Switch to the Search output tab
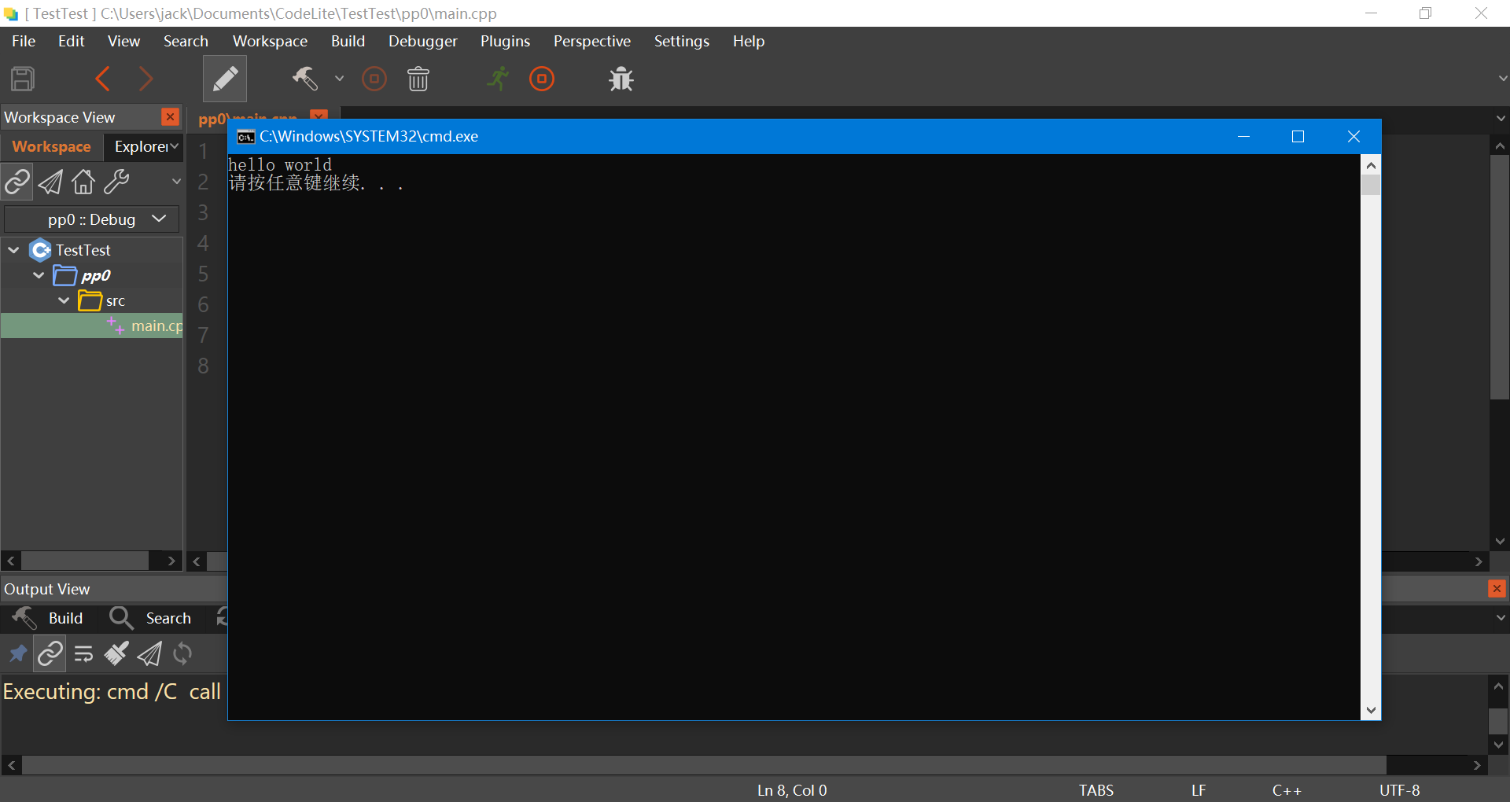The width and height of the screenshot is (1510, 802). (151, 618)
